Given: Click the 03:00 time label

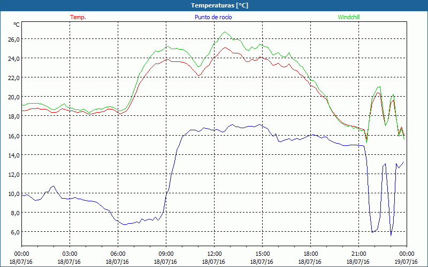Looking at the screenshot, I should pyautogui.click(x=69, y=254).
